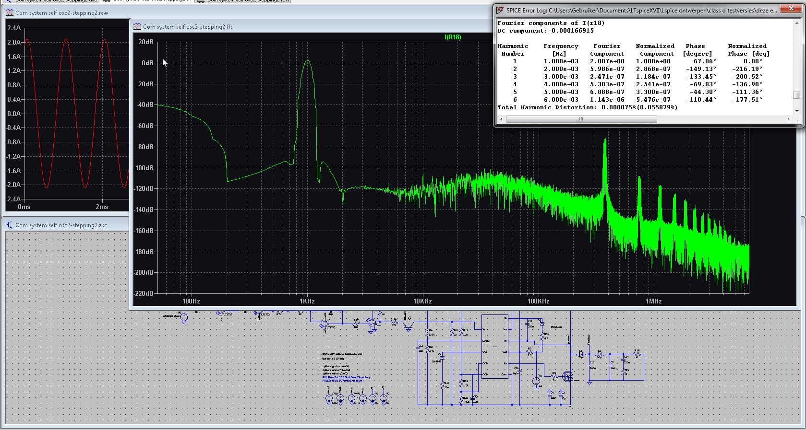Click the 2.4A label on raw waveform axis
This screenshot has height=430, width=806.
[14, 28]
